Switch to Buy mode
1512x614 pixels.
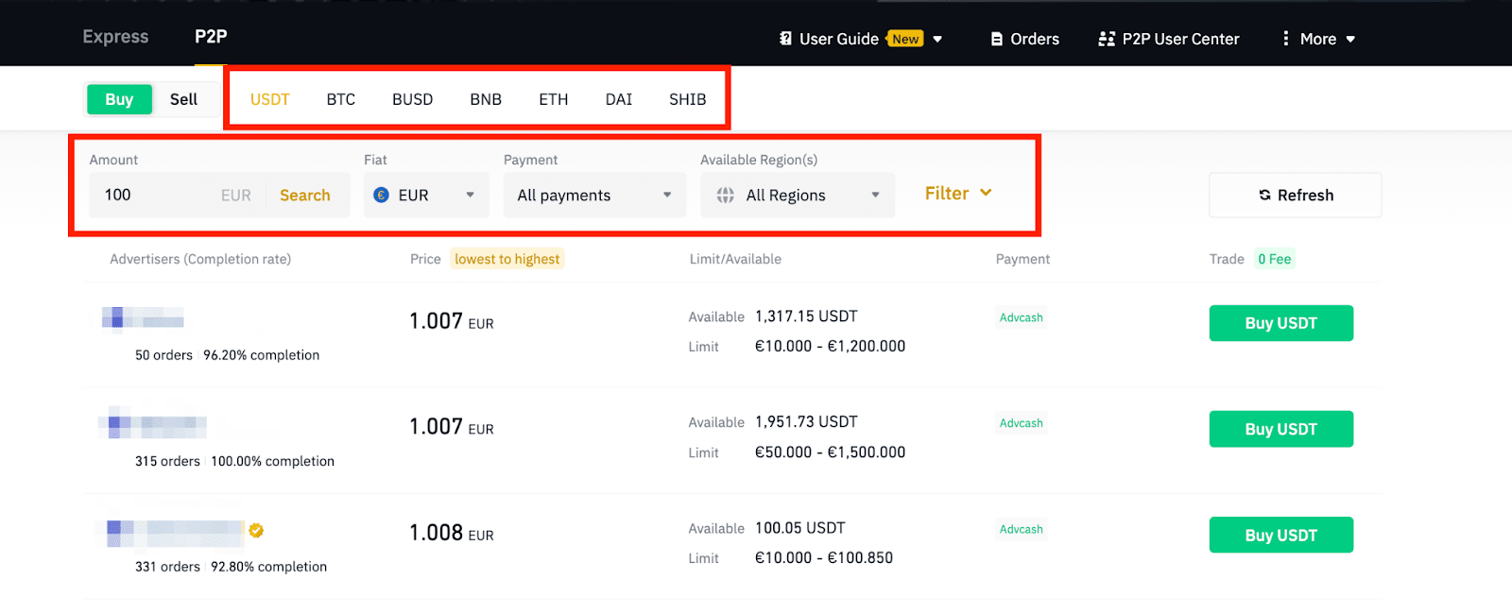tap(119, 99)
